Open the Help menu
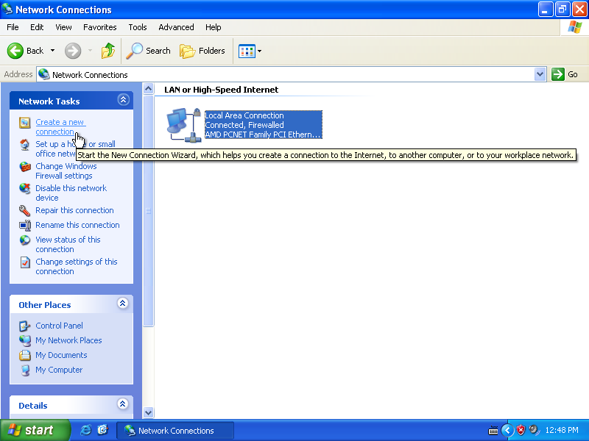The height and width of the screenshot is (441, 589). point(213,27)
